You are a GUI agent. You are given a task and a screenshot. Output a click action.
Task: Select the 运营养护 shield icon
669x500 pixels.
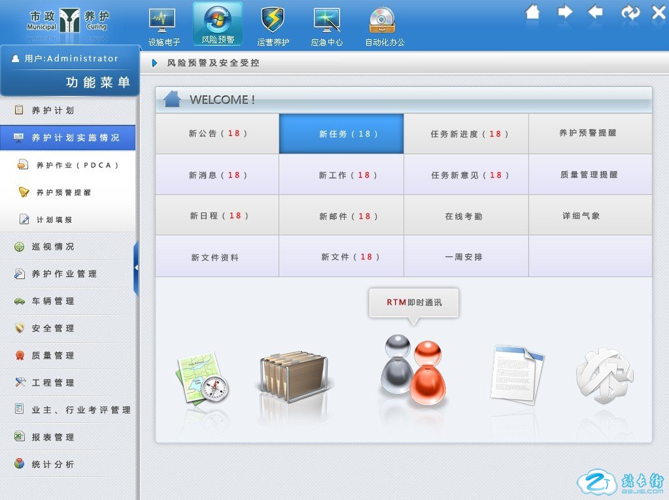pos(273,22)
